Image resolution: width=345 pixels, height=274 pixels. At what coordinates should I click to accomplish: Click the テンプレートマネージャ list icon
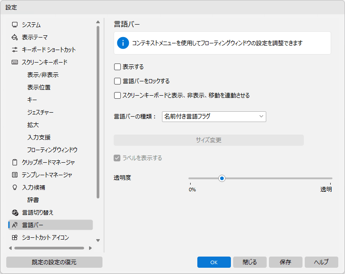point(15,175)
